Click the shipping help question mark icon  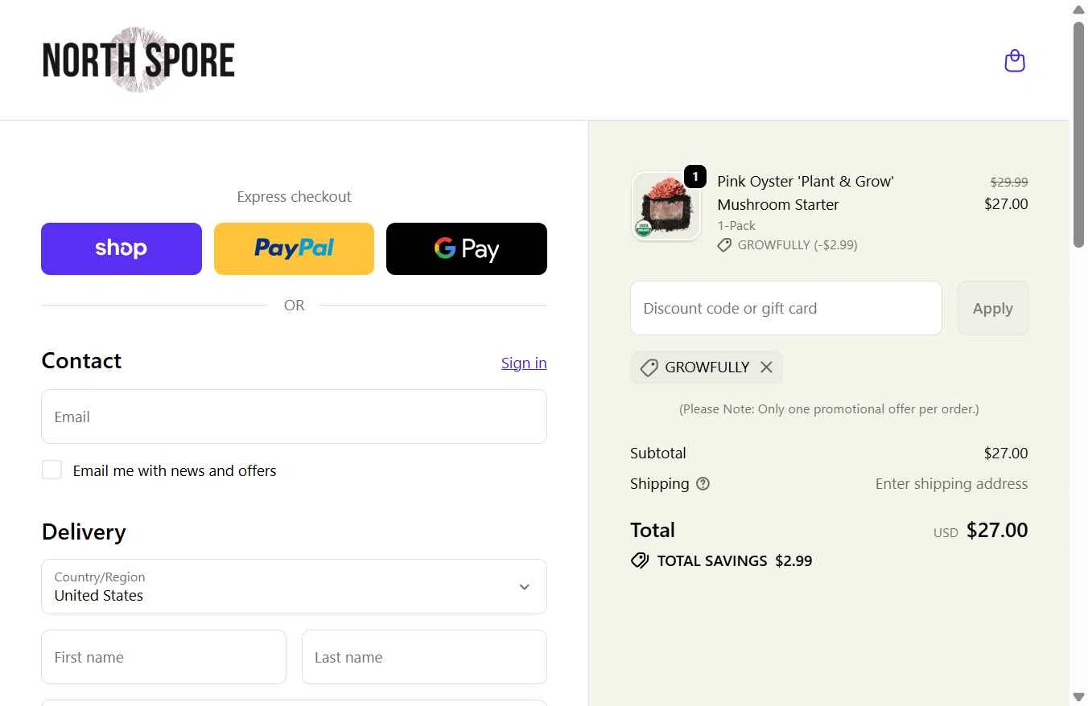[703, 484]
